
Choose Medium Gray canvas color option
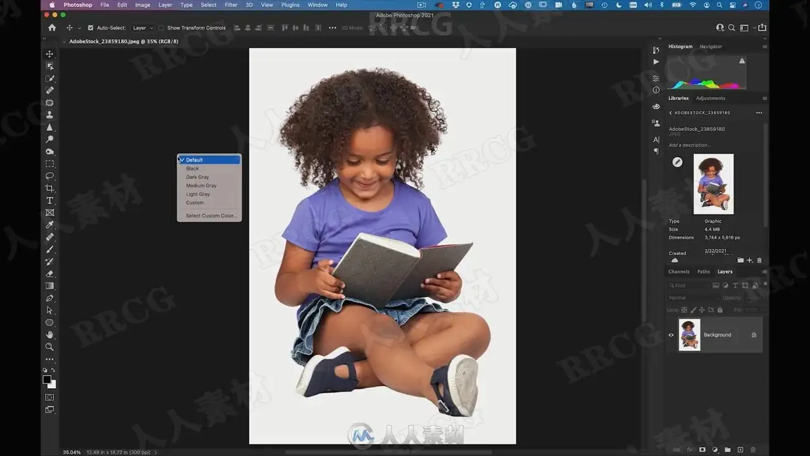point(201,186)
